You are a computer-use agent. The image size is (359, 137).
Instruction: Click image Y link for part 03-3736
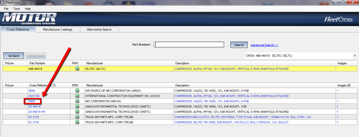(x=337, y=122)
